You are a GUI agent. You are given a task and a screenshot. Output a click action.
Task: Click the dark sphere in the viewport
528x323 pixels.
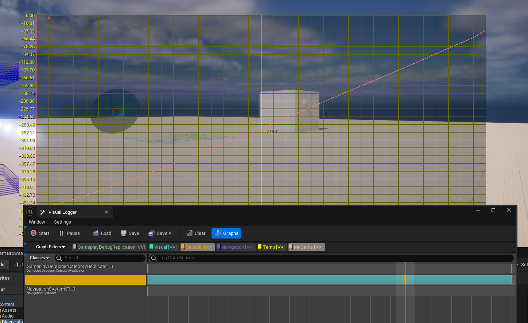(115, 111)
